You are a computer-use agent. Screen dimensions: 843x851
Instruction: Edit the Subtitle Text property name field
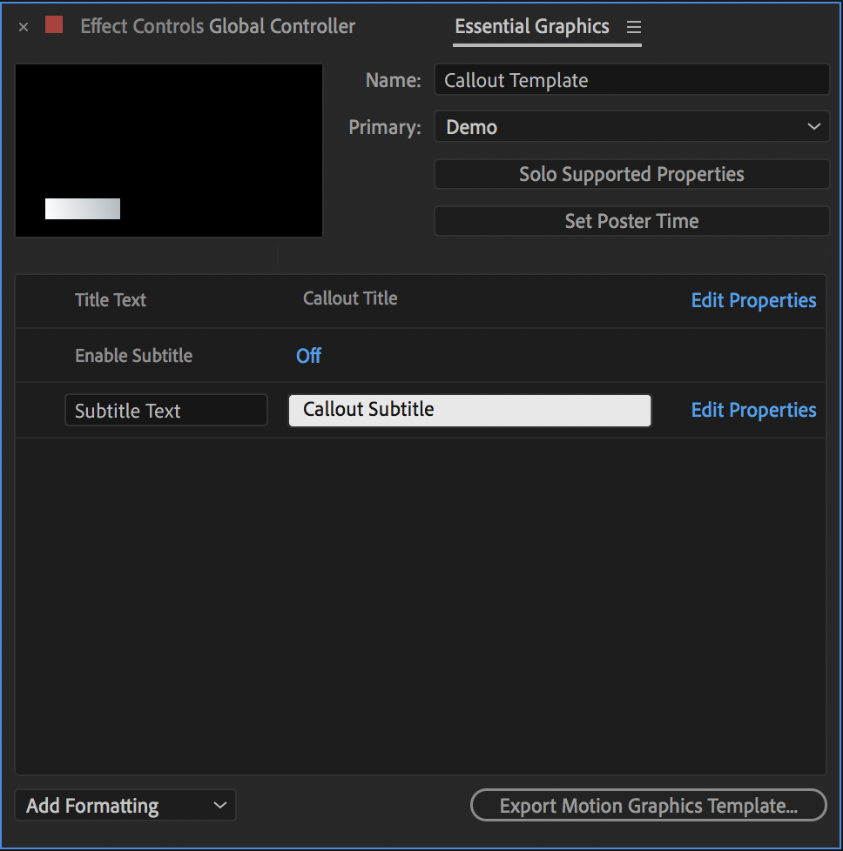pyautogui.click(x=165, y=411)
